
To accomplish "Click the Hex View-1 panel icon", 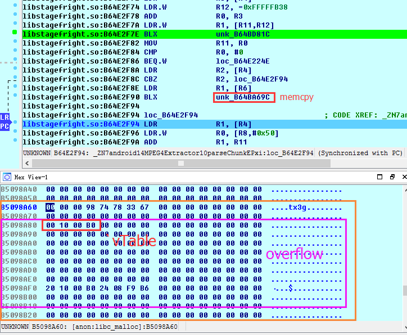I will [x=7, y=177].
